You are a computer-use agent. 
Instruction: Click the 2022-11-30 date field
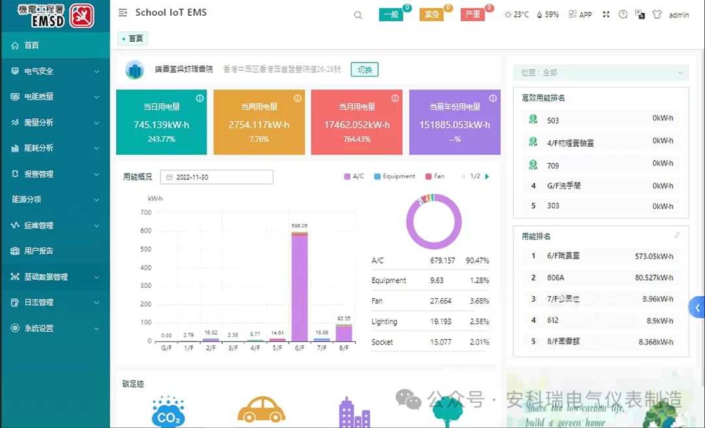(x=216, y=177)
